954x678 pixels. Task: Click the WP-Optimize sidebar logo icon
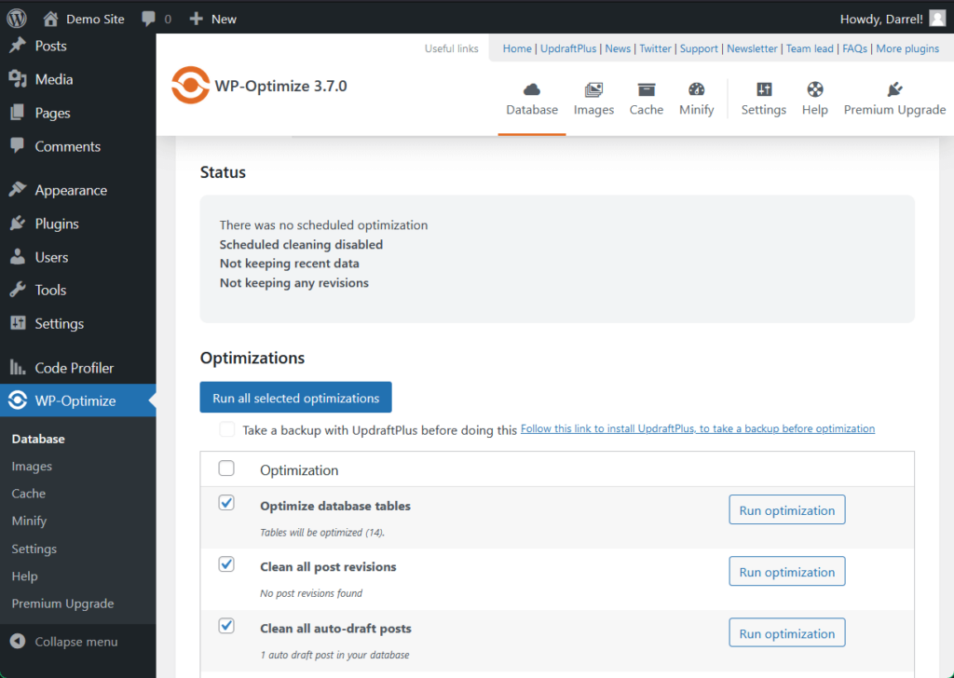tap(18, 400)
